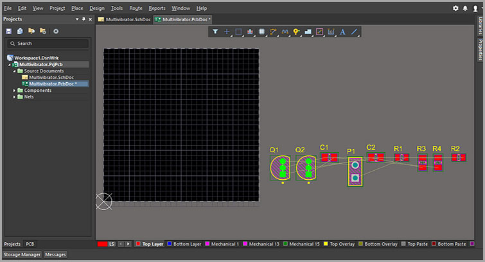Viewport: 485px width, 262px height.
Task: Open the Libraries side panel tab
Action: (x=480, y=25)
